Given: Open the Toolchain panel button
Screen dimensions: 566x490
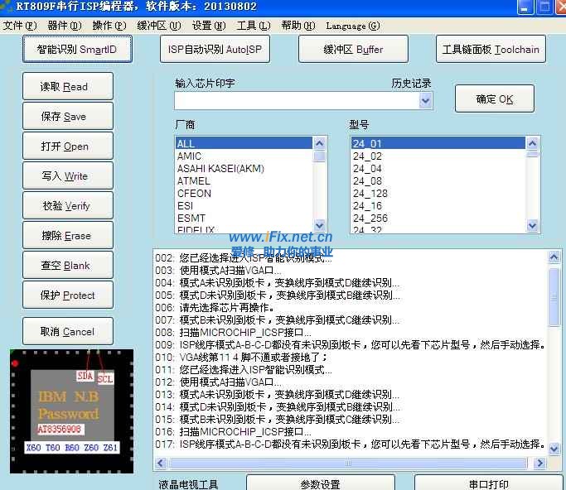Looking at the screenshot, I should [x=490, y=50].
